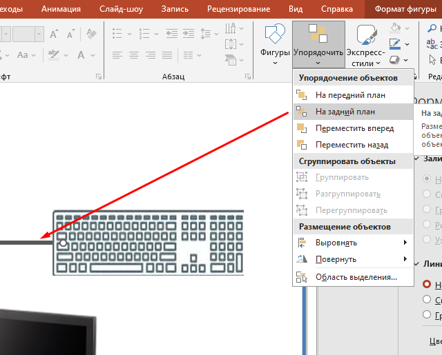Open Область выделения... pane

[353, 277]
